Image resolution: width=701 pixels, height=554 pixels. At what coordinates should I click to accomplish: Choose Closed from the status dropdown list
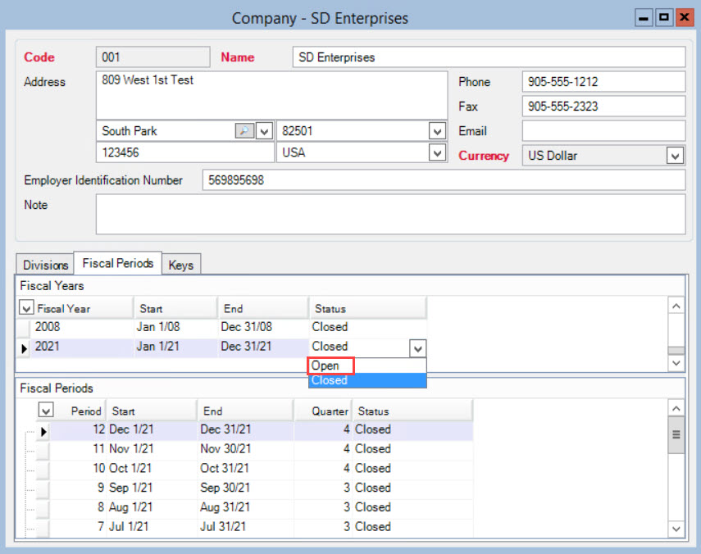pos(367,380)
